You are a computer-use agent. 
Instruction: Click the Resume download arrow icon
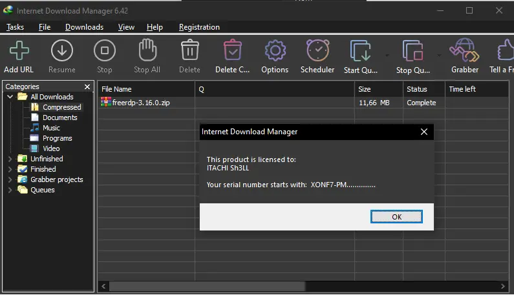61,50
